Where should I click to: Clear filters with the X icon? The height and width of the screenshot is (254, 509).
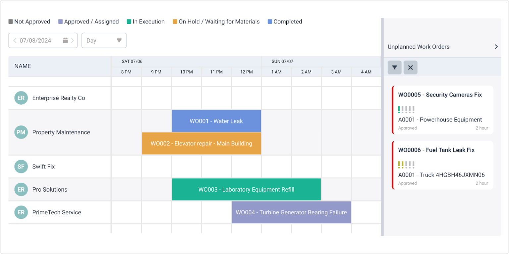click(410, 67)
